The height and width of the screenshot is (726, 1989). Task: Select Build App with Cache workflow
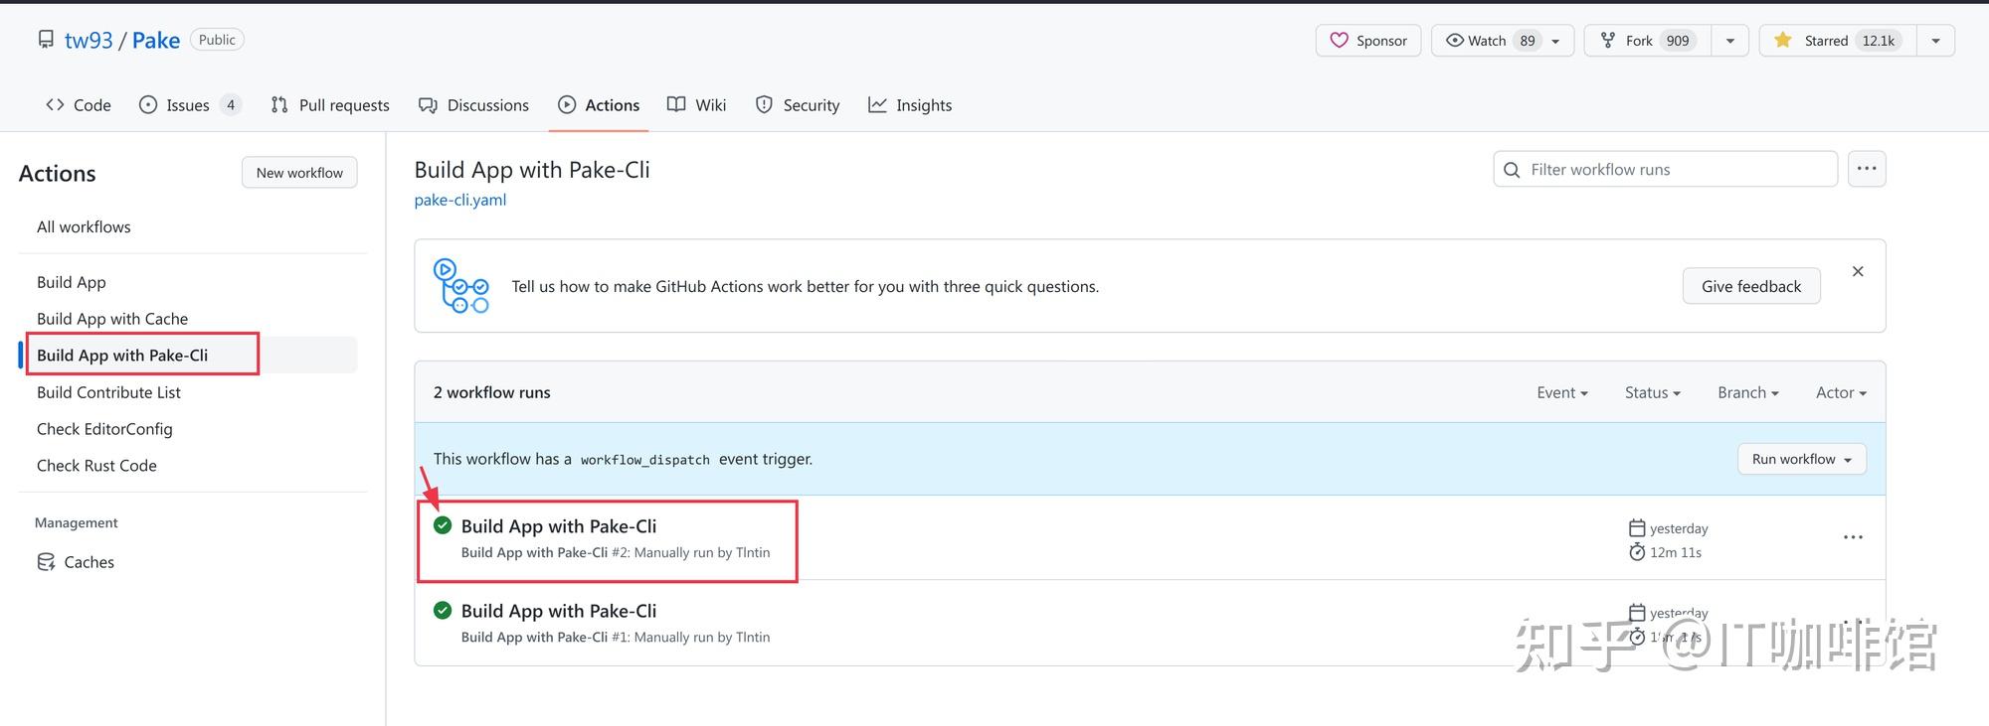coord(112,319)
